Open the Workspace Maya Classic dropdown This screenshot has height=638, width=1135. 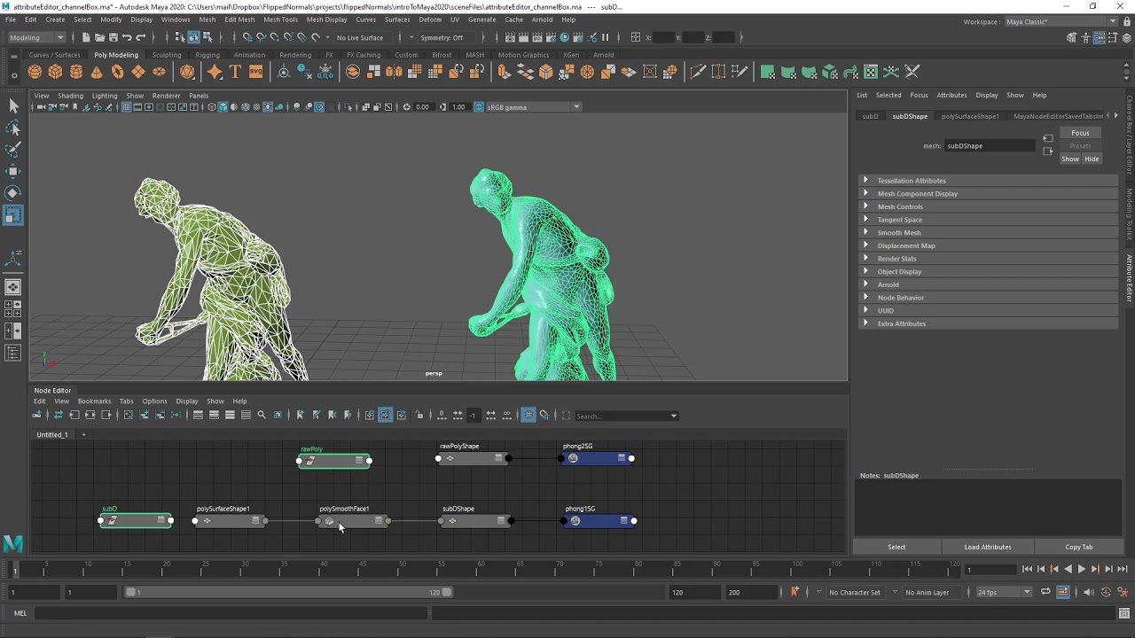coord(1061,21)
